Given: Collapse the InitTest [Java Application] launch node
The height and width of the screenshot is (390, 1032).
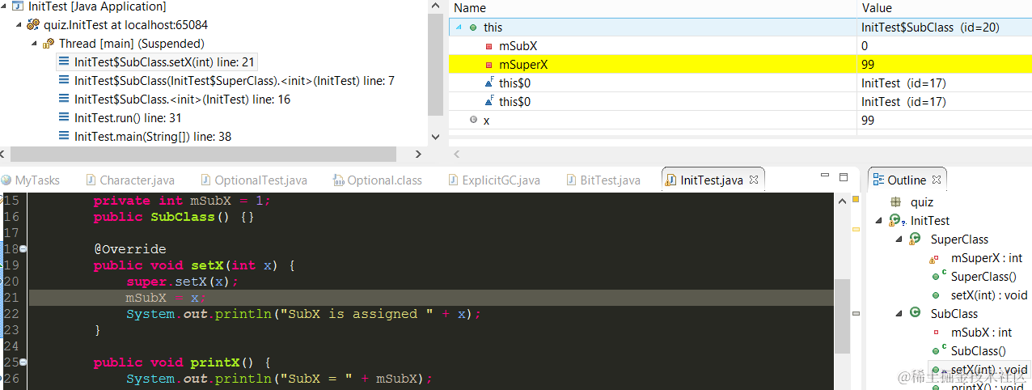Looking at the screenshot, I should 5,6.
